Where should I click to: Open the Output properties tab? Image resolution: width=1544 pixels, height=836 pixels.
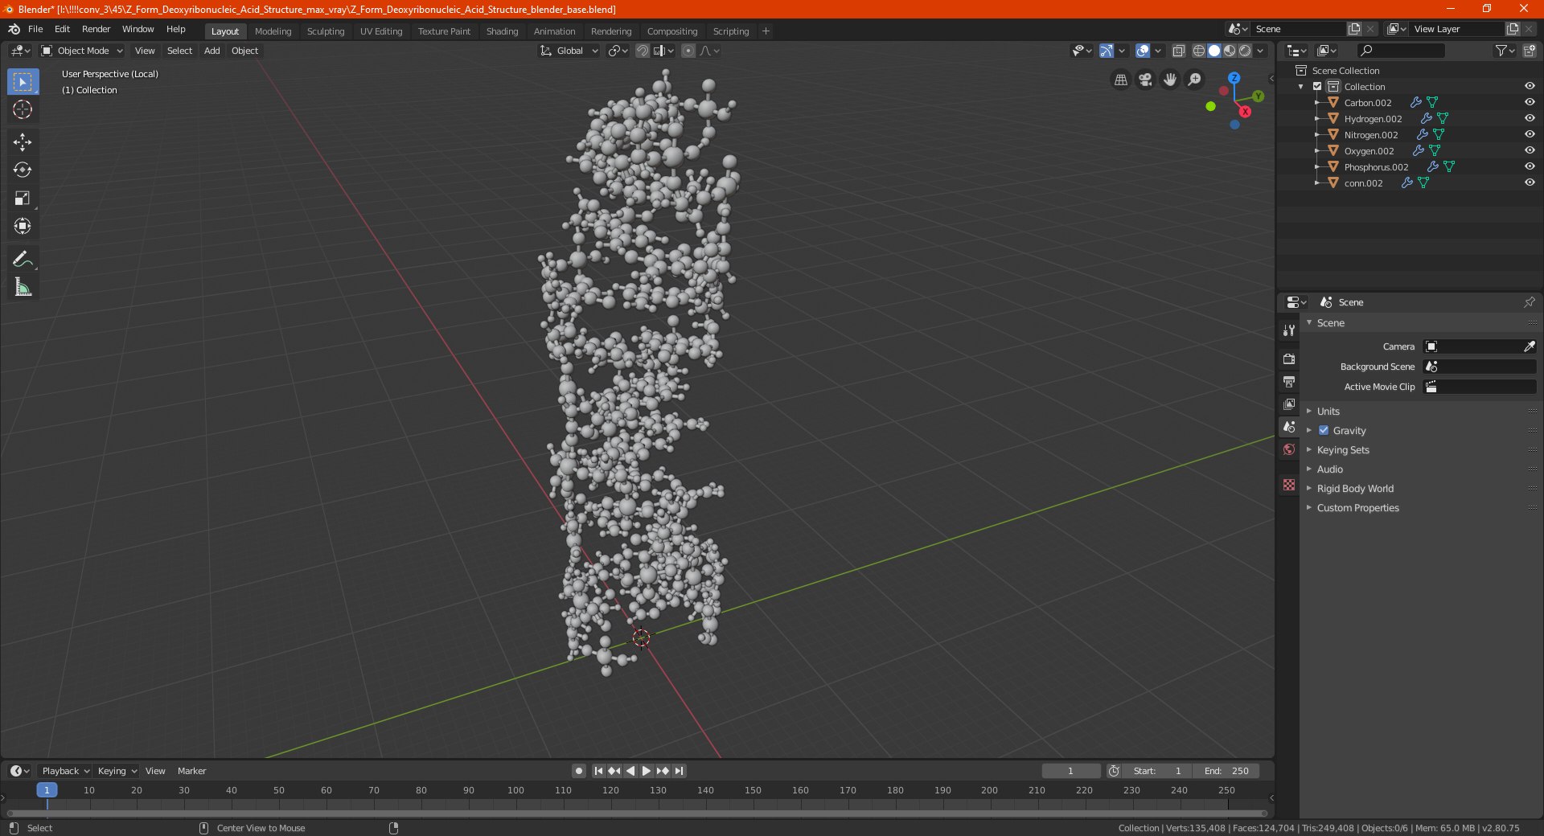pyautogui.click(x=1289, y=381)
